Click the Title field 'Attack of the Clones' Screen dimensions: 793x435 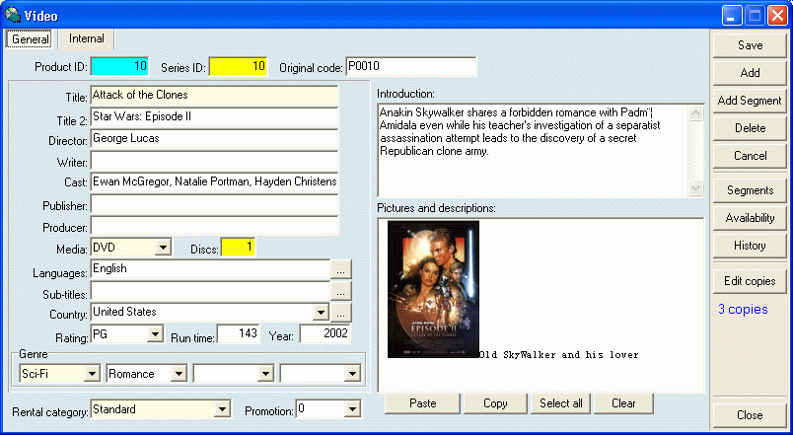tap(214, 95)
